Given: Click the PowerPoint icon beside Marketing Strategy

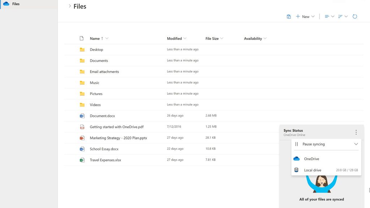Looking at the screenshot, I should 82,138.
